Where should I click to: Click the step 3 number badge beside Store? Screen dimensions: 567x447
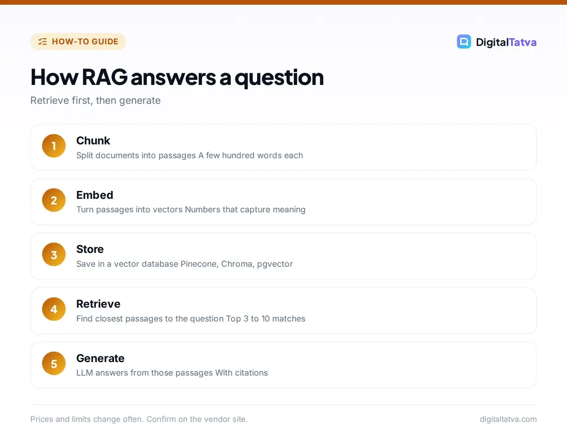click(x=54, y=255)
